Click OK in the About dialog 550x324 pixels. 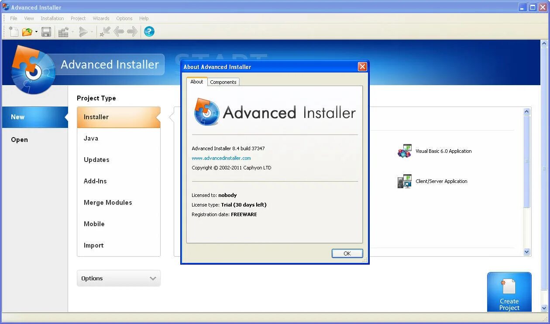[x=347, y=253]
